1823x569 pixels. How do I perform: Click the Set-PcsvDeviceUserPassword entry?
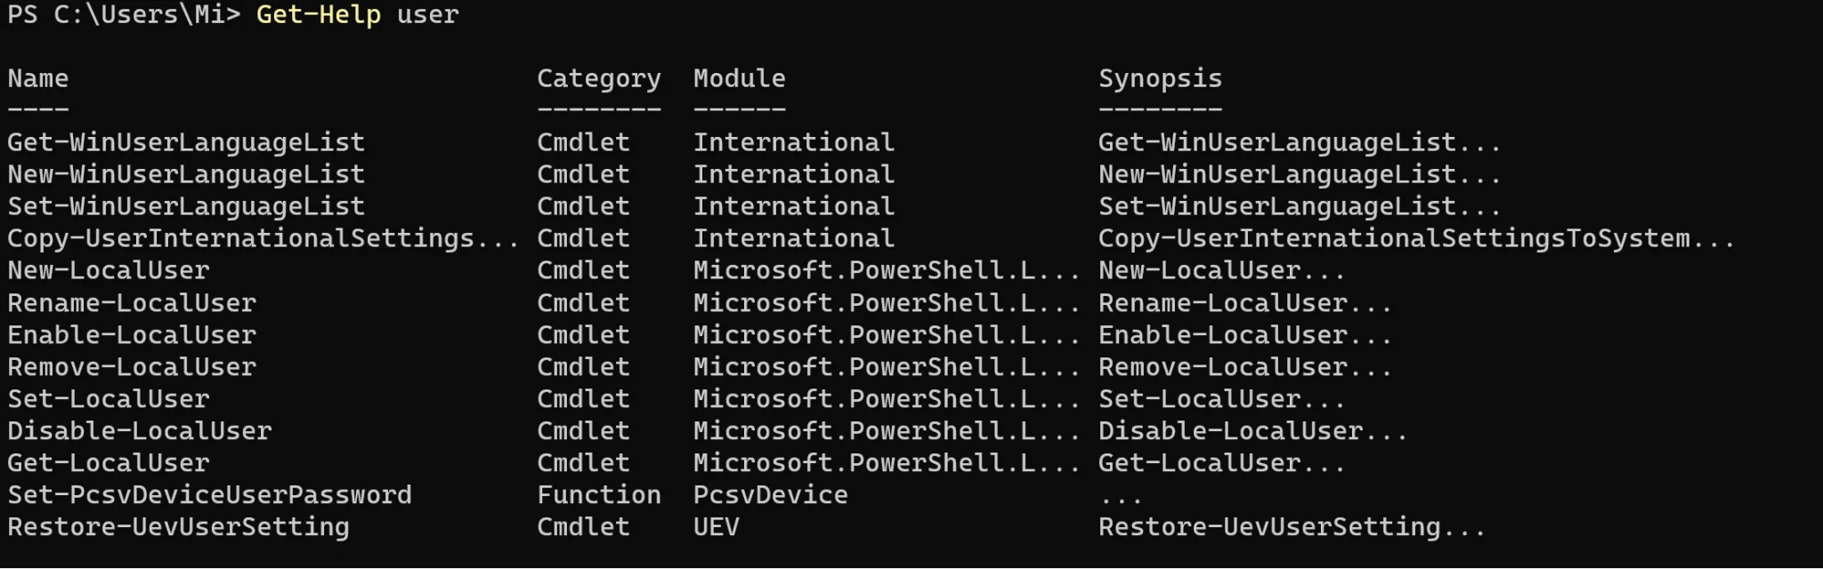[209, 495]
